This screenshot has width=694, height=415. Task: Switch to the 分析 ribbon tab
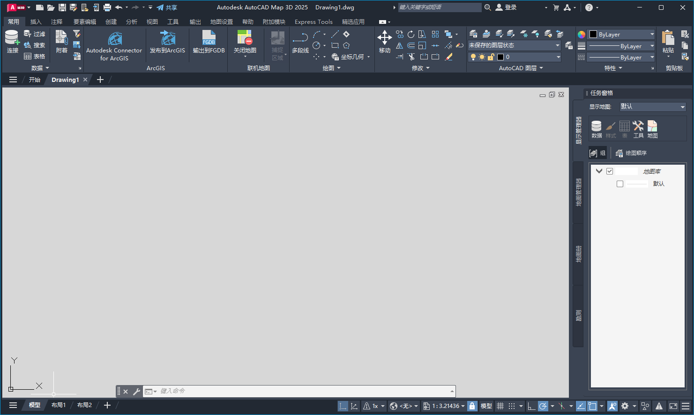coord(132,22)
